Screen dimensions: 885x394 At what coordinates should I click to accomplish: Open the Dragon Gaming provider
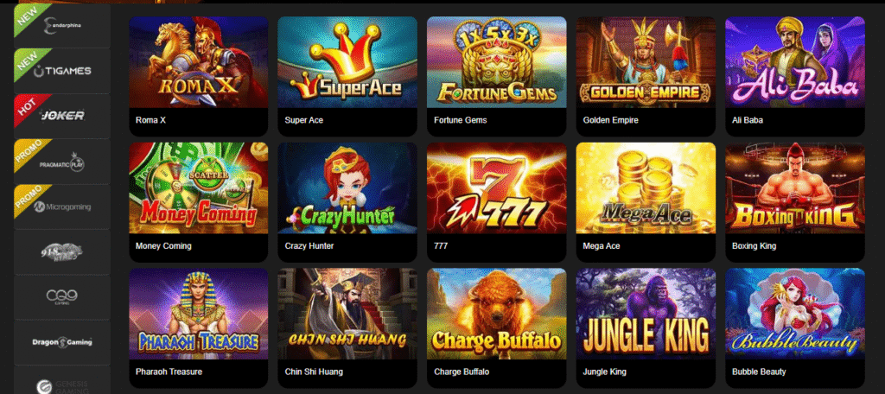pyautogui.click(x=62, y=342)
